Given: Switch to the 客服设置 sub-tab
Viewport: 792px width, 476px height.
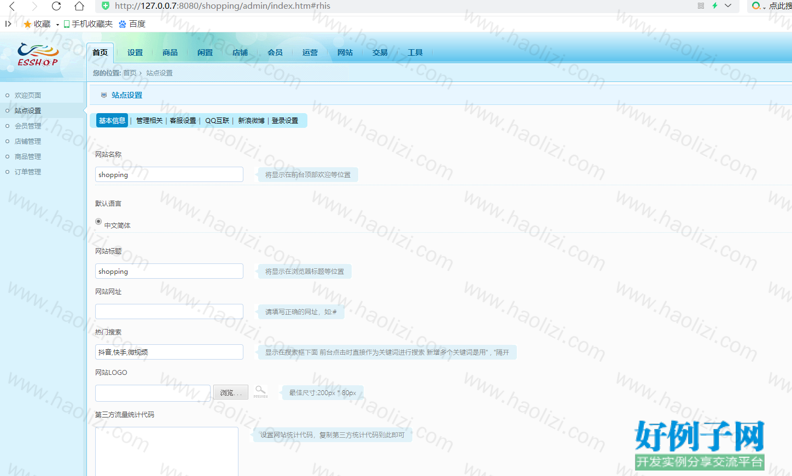Looking at the screenshot, I should click(x=183, y=121).
